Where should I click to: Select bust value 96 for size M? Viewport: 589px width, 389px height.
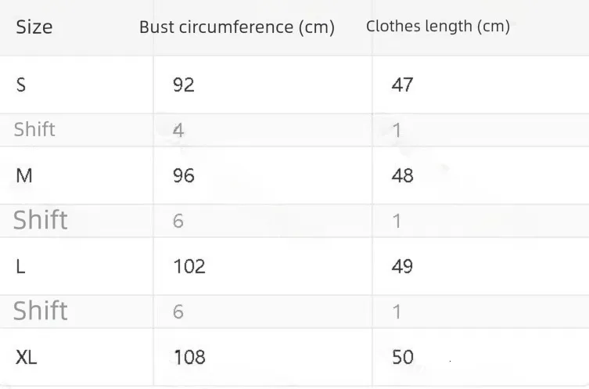pyautogui.click(x=184, y=175)
